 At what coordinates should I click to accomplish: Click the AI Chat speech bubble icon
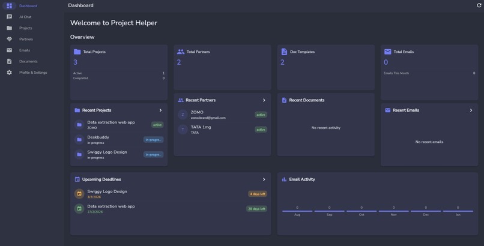[x=9, y=17]
